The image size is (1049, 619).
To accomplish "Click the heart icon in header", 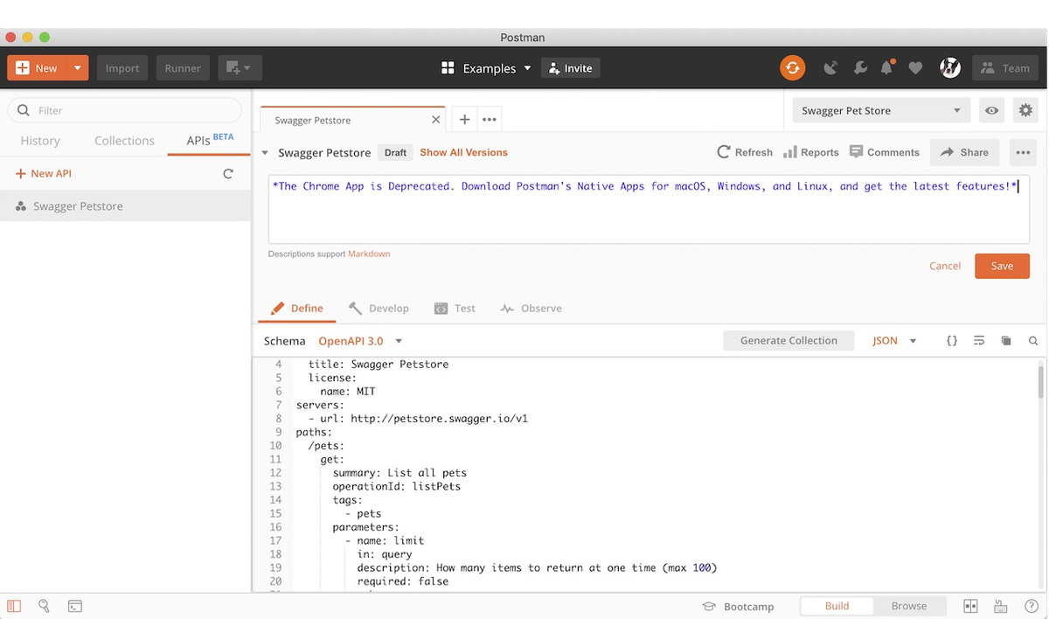I will [915, 68].
